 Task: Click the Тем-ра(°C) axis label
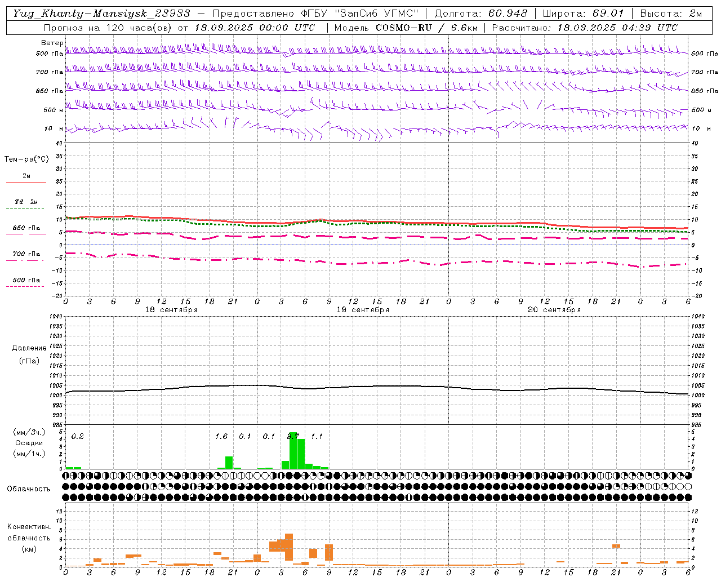[26, 159]
